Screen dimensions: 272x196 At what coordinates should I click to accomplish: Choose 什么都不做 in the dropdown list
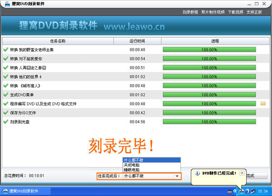tap(151, 160)
